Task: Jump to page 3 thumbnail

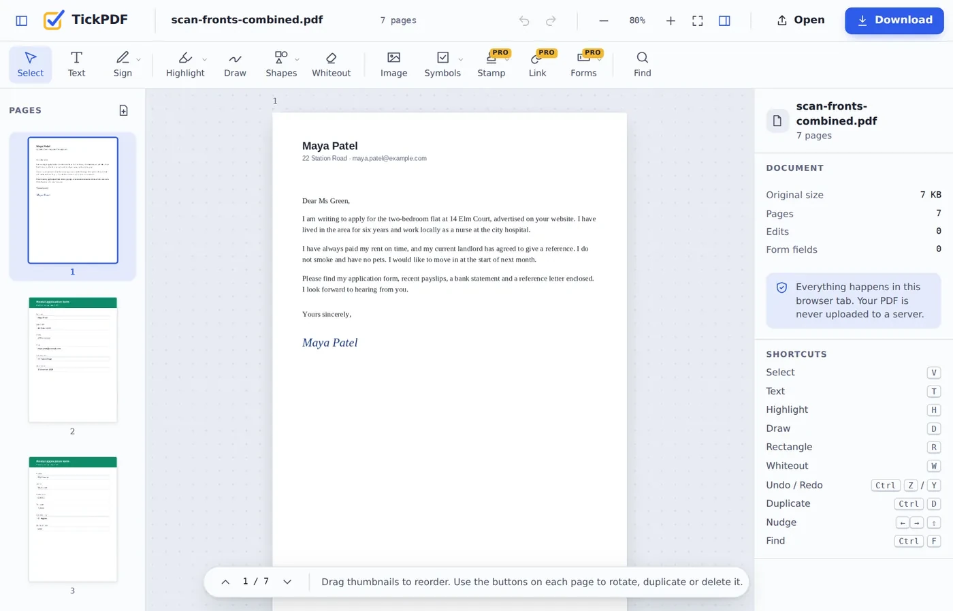Action: pos(73,519)
